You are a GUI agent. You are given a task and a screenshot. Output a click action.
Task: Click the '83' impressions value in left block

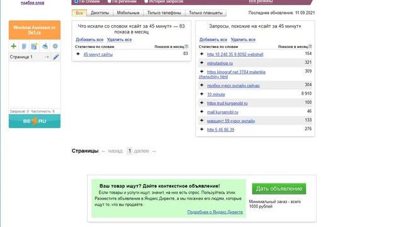click(185, 53)
